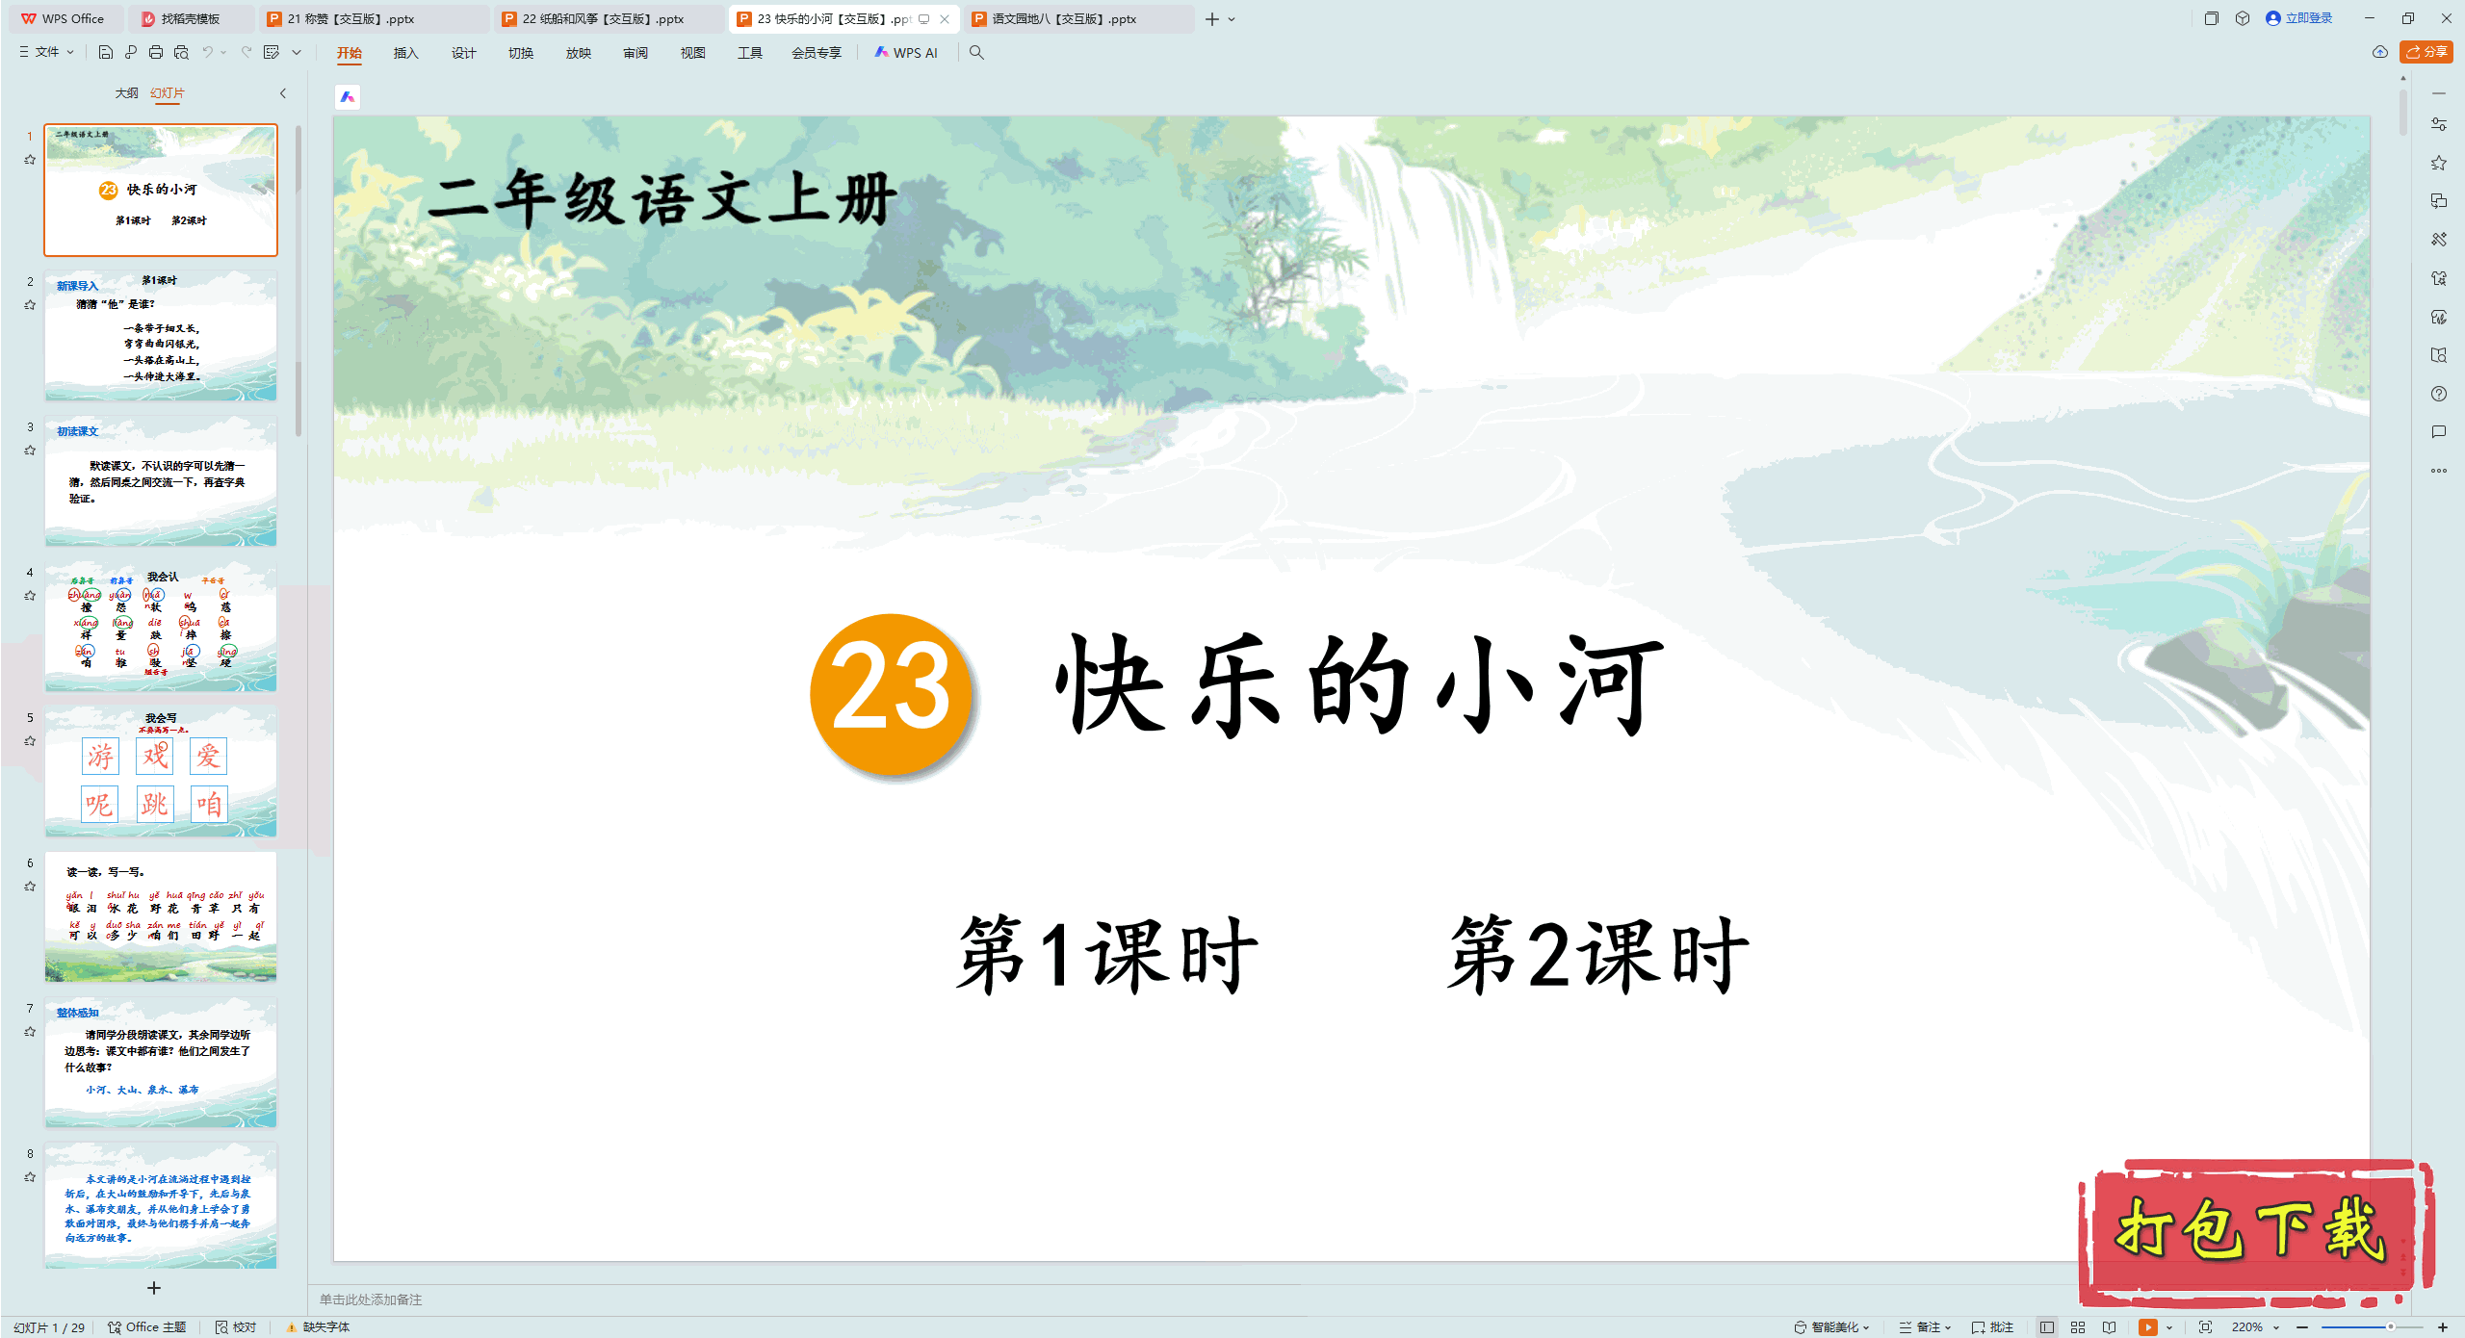Open the 220% zoom level dropdown
The image size is (2465, 1338).
click(2263, 1326)
